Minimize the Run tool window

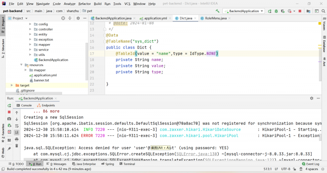point(318,98)
